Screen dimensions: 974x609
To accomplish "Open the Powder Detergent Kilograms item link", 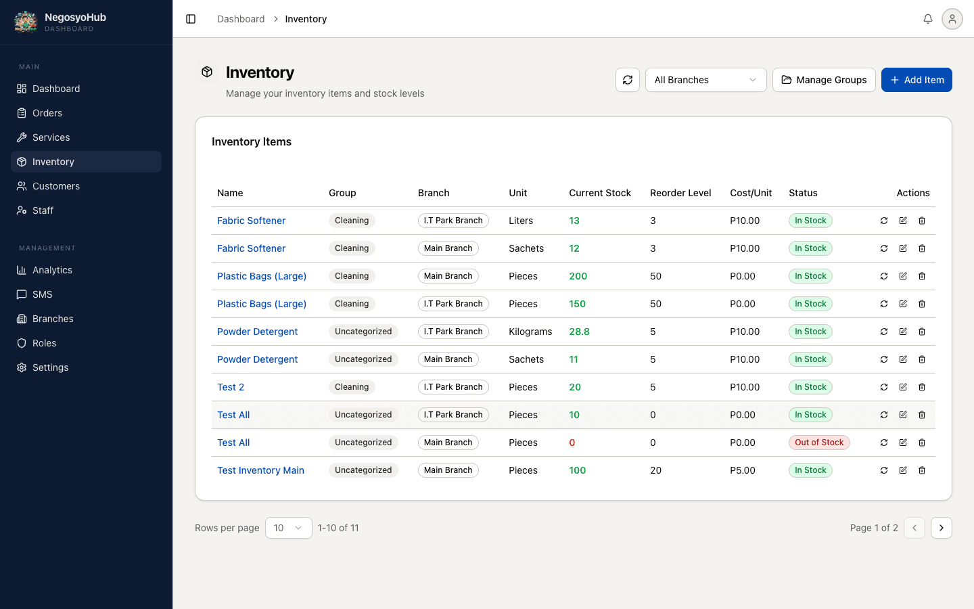I will coord(257,332).
